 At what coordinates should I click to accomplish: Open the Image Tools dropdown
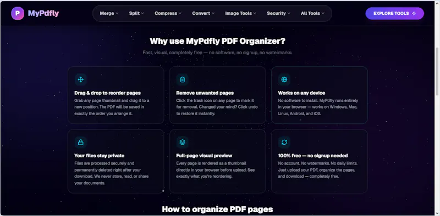pos(240,13)
